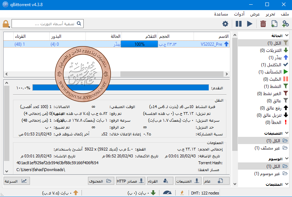Select the الملبث (0) paused filter
Image resolution: width=292 pixels, height=197 pixels.
[x=263, y=79]
